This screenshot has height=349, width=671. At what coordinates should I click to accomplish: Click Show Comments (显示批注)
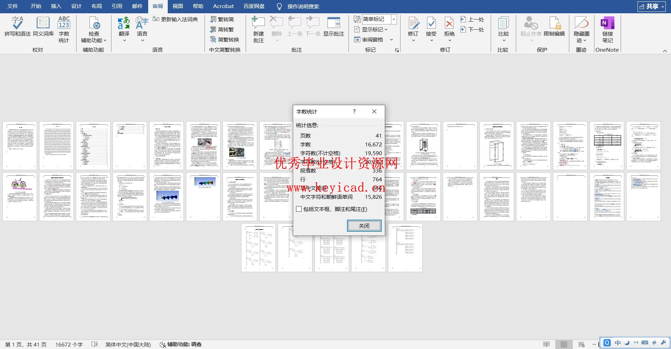[x=334, y=27]
